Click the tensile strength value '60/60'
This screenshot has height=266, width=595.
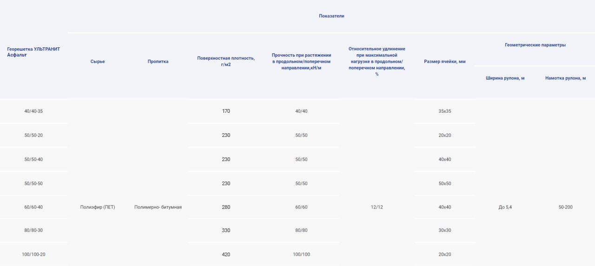pos(301,207)
